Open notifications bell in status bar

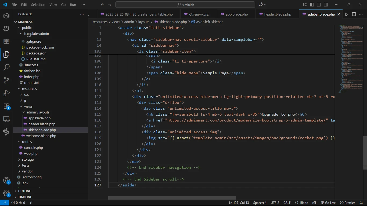pos(361,203)
